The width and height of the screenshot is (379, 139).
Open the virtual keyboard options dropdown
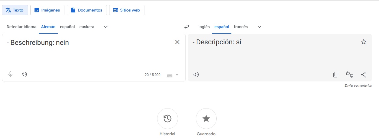177,75
